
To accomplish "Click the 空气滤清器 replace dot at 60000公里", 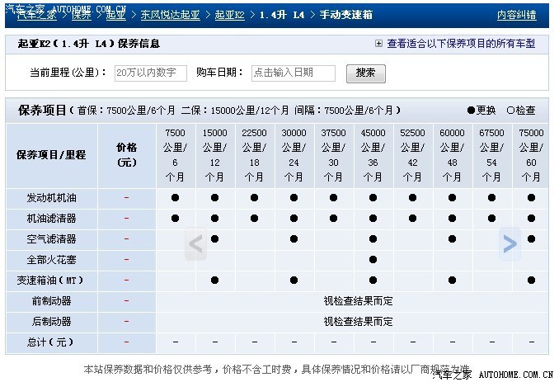I will tap(453, 239).
